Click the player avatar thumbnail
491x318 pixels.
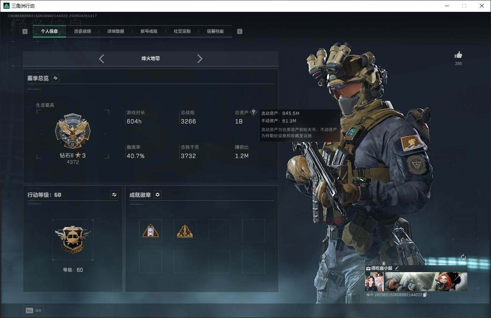(375, 282)
